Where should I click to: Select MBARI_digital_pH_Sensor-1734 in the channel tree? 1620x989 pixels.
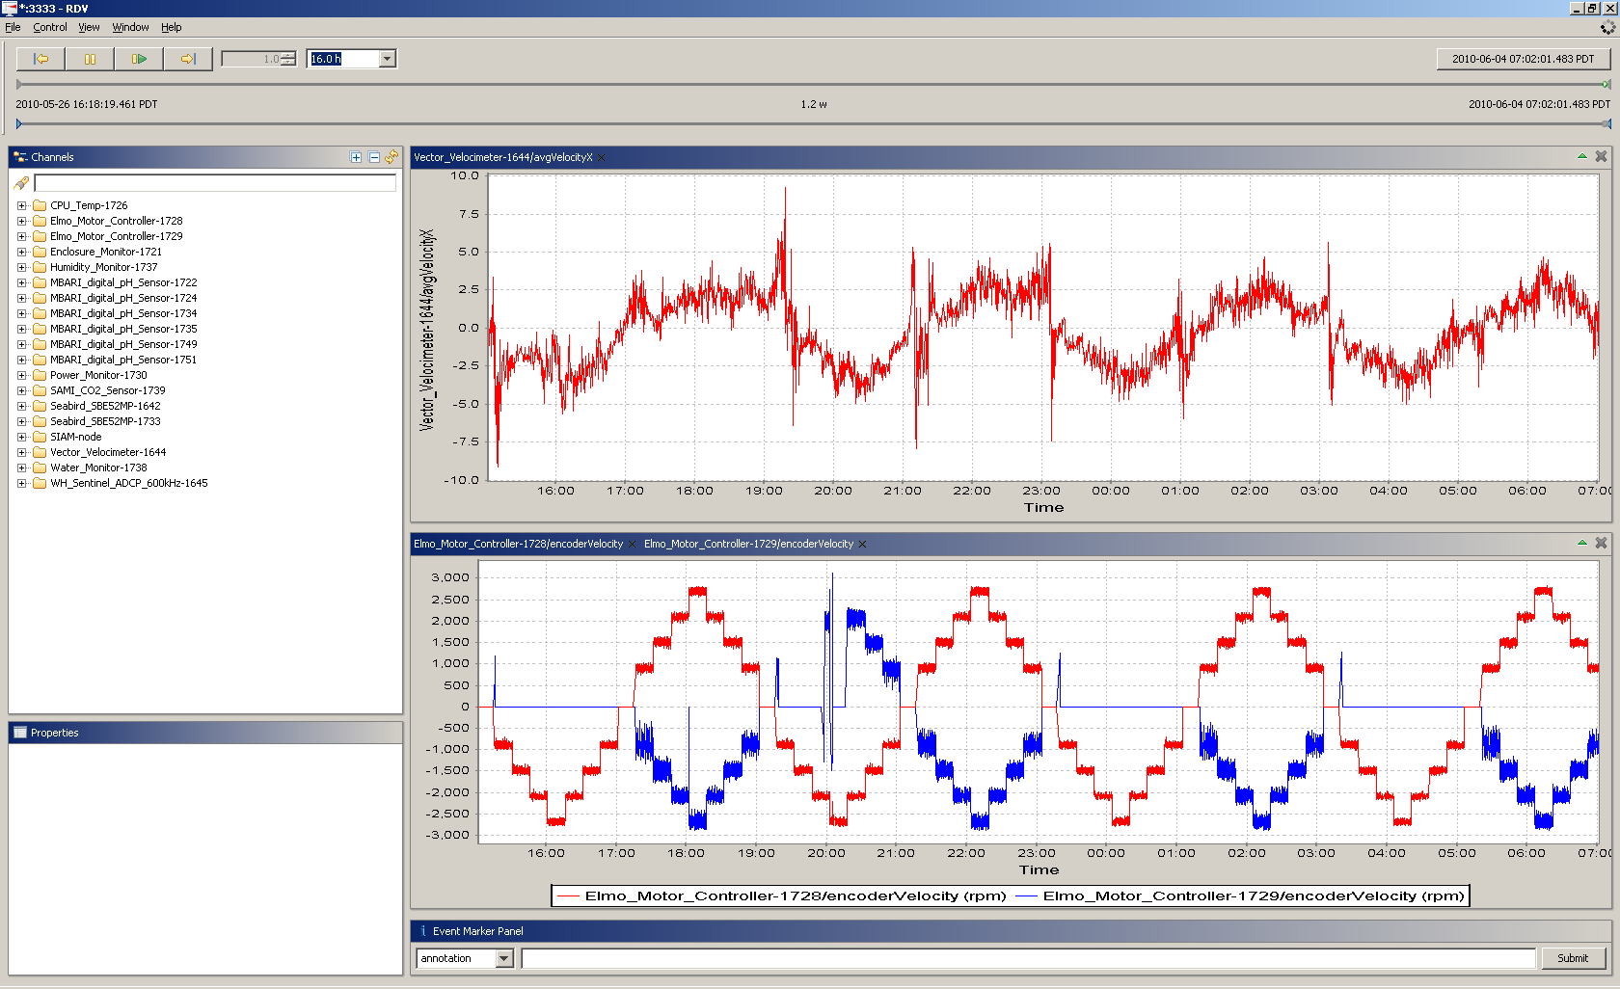tap(123, 313)
